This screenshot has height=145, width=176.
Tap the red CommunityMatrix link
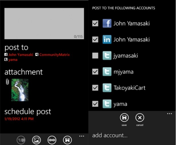(55, 55)
